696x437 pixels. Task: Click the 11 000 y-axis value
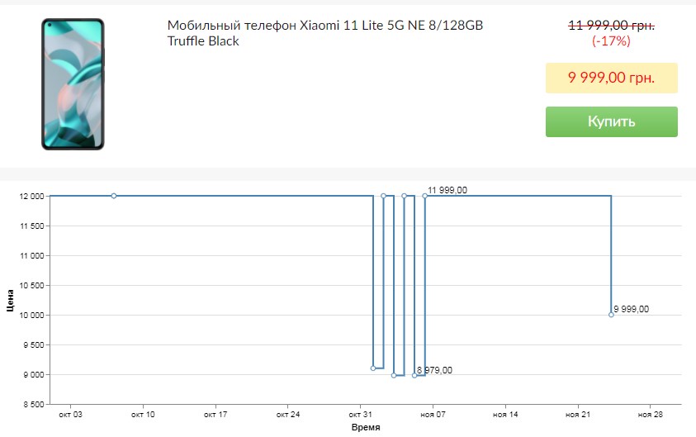tap(32, 256)
